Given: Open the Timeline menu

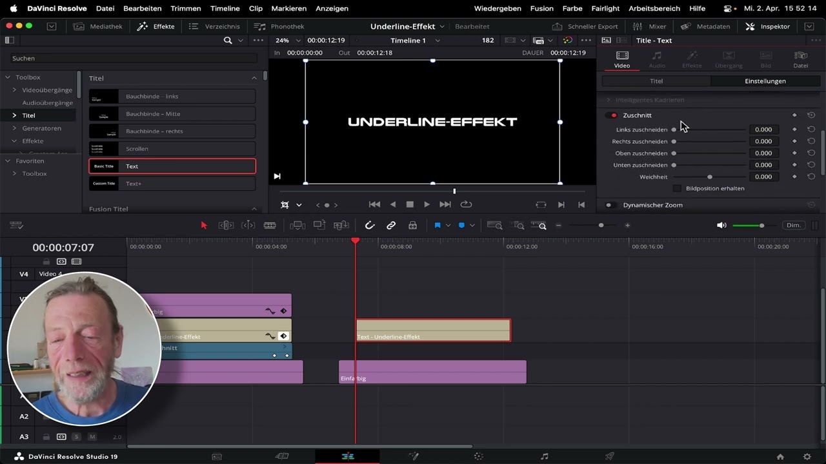Looking at the screenshot, I should click(225, 8).
